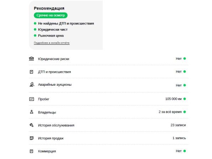Image resolution: width=212 pixels, height=159 pixels.
Task: Click Не найдены ДТП и происшествия item
Action: point(66,23)
